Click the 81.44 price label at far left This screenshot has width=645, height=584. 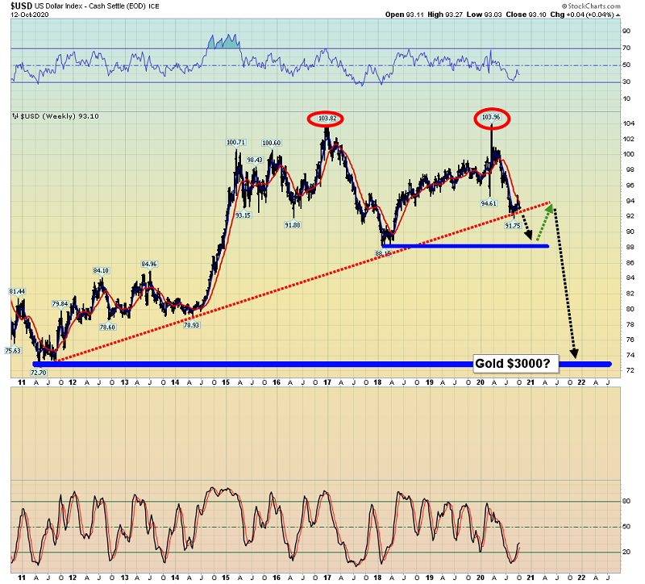click(18, 290)
